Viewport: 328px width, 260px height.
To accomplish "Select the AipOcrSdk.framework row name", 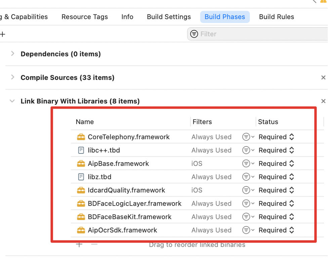I will [122, 230].
